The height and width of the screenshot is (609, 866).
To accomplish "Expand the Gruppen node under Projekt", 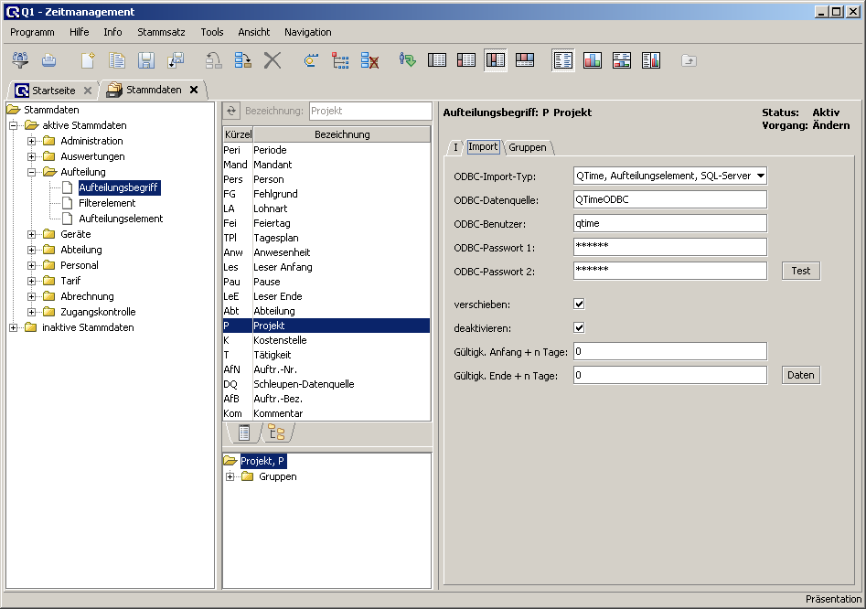I will (x=230, y=476).
